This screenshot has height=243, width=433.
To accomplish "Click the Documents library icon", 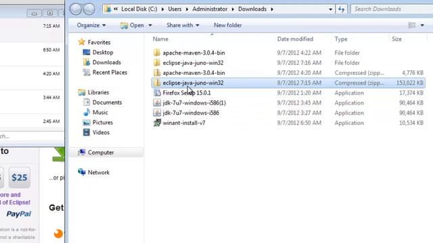I will pyautogui.click(x=87, y=102).
